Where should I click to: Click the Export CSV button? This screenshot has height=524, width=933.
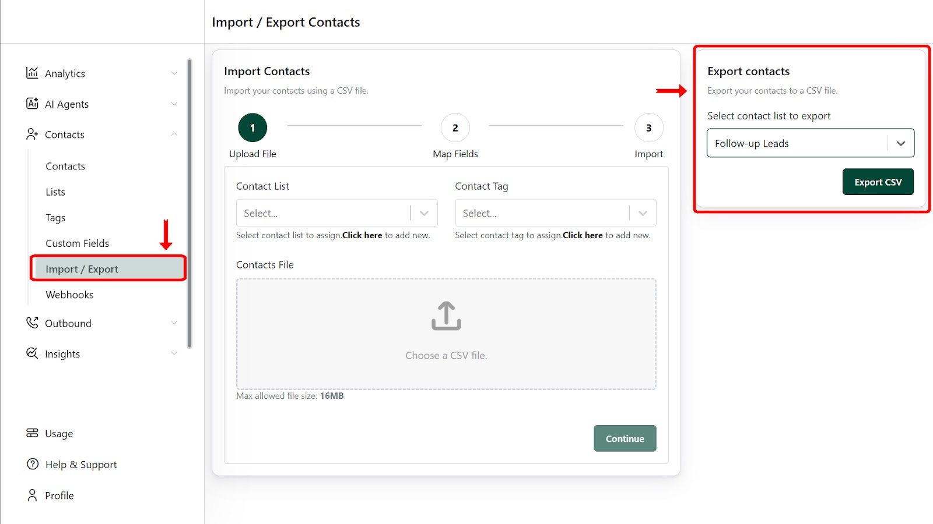878,182
